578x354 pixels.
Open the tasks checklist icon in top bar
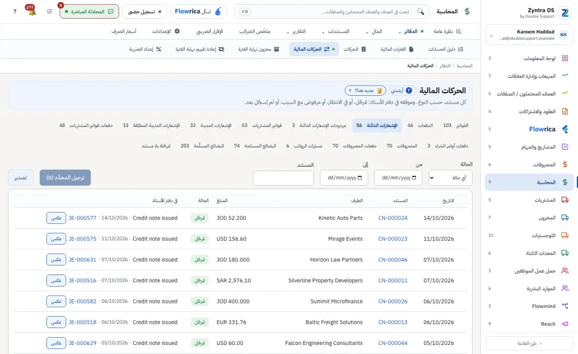click(49, 11)
